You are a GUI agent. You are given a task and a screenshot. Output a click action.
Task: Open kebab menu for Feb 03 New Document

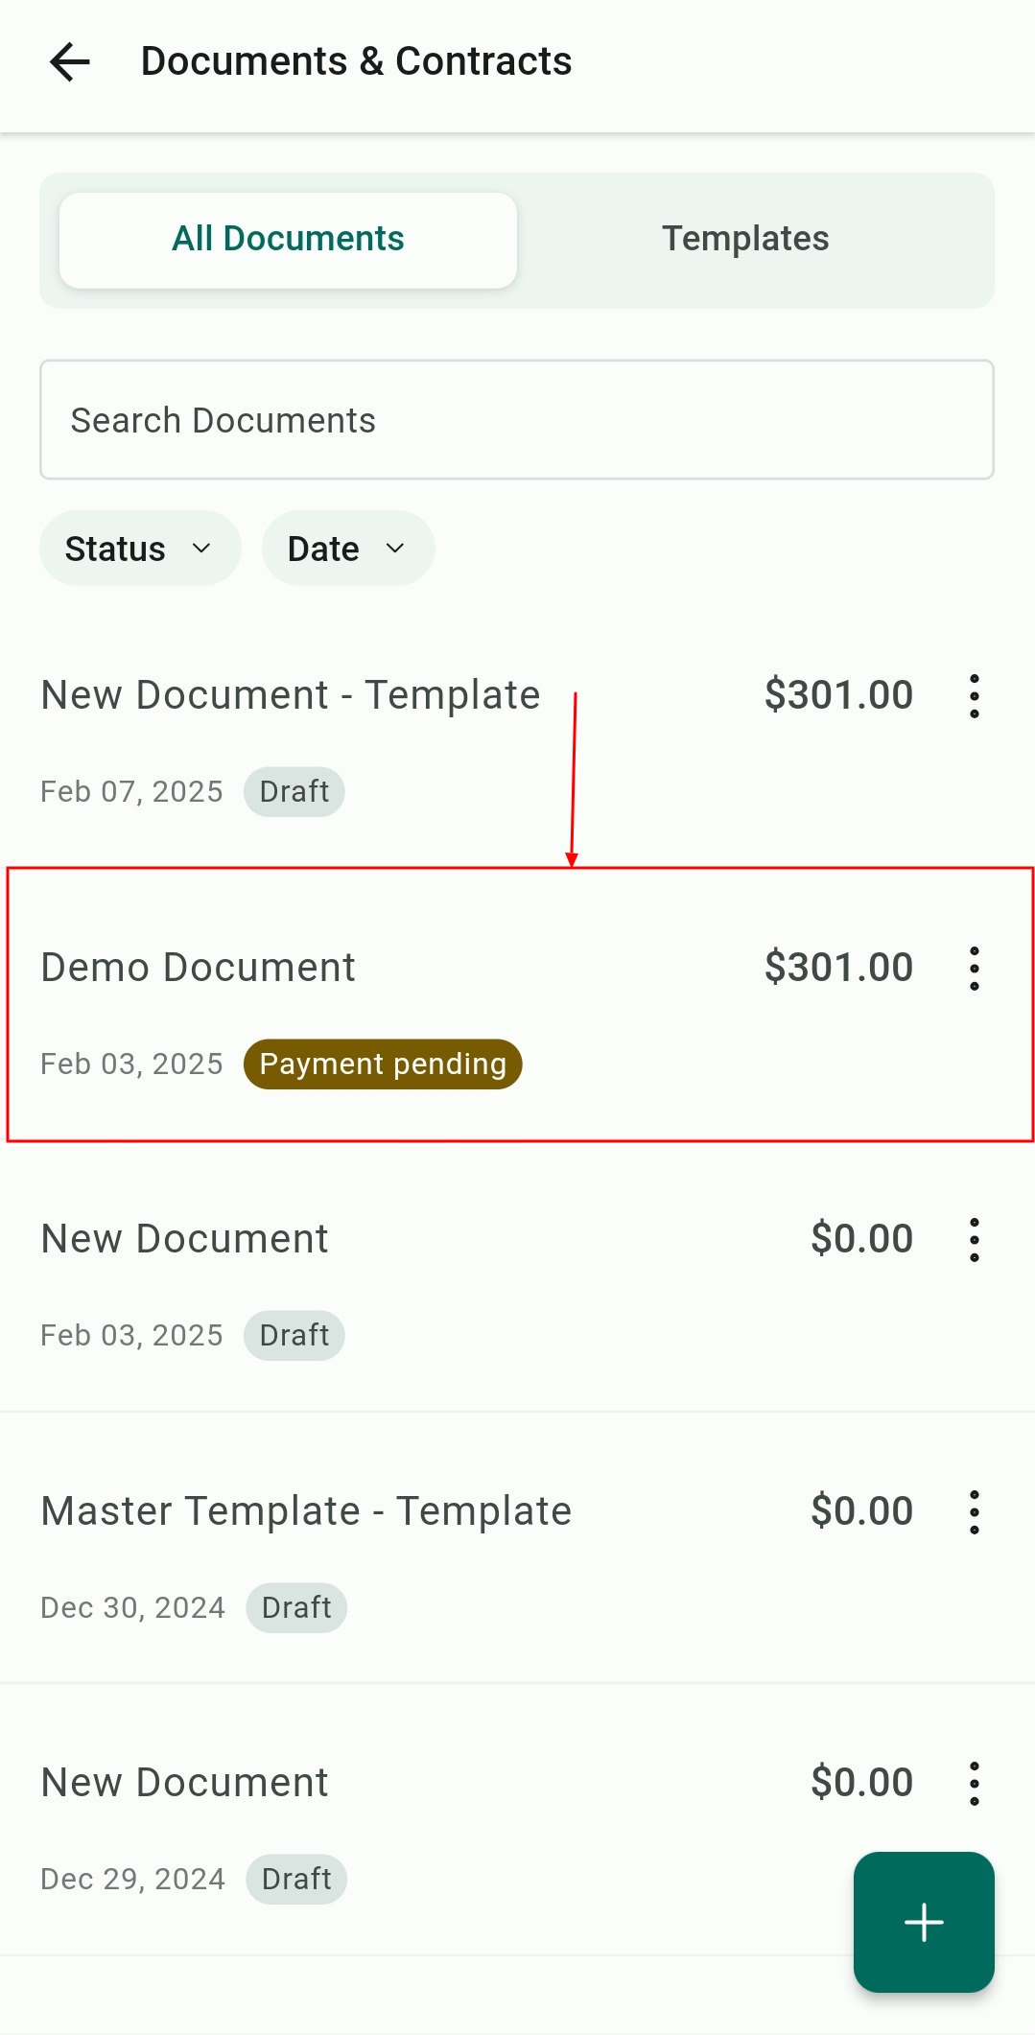(974, 1240)
